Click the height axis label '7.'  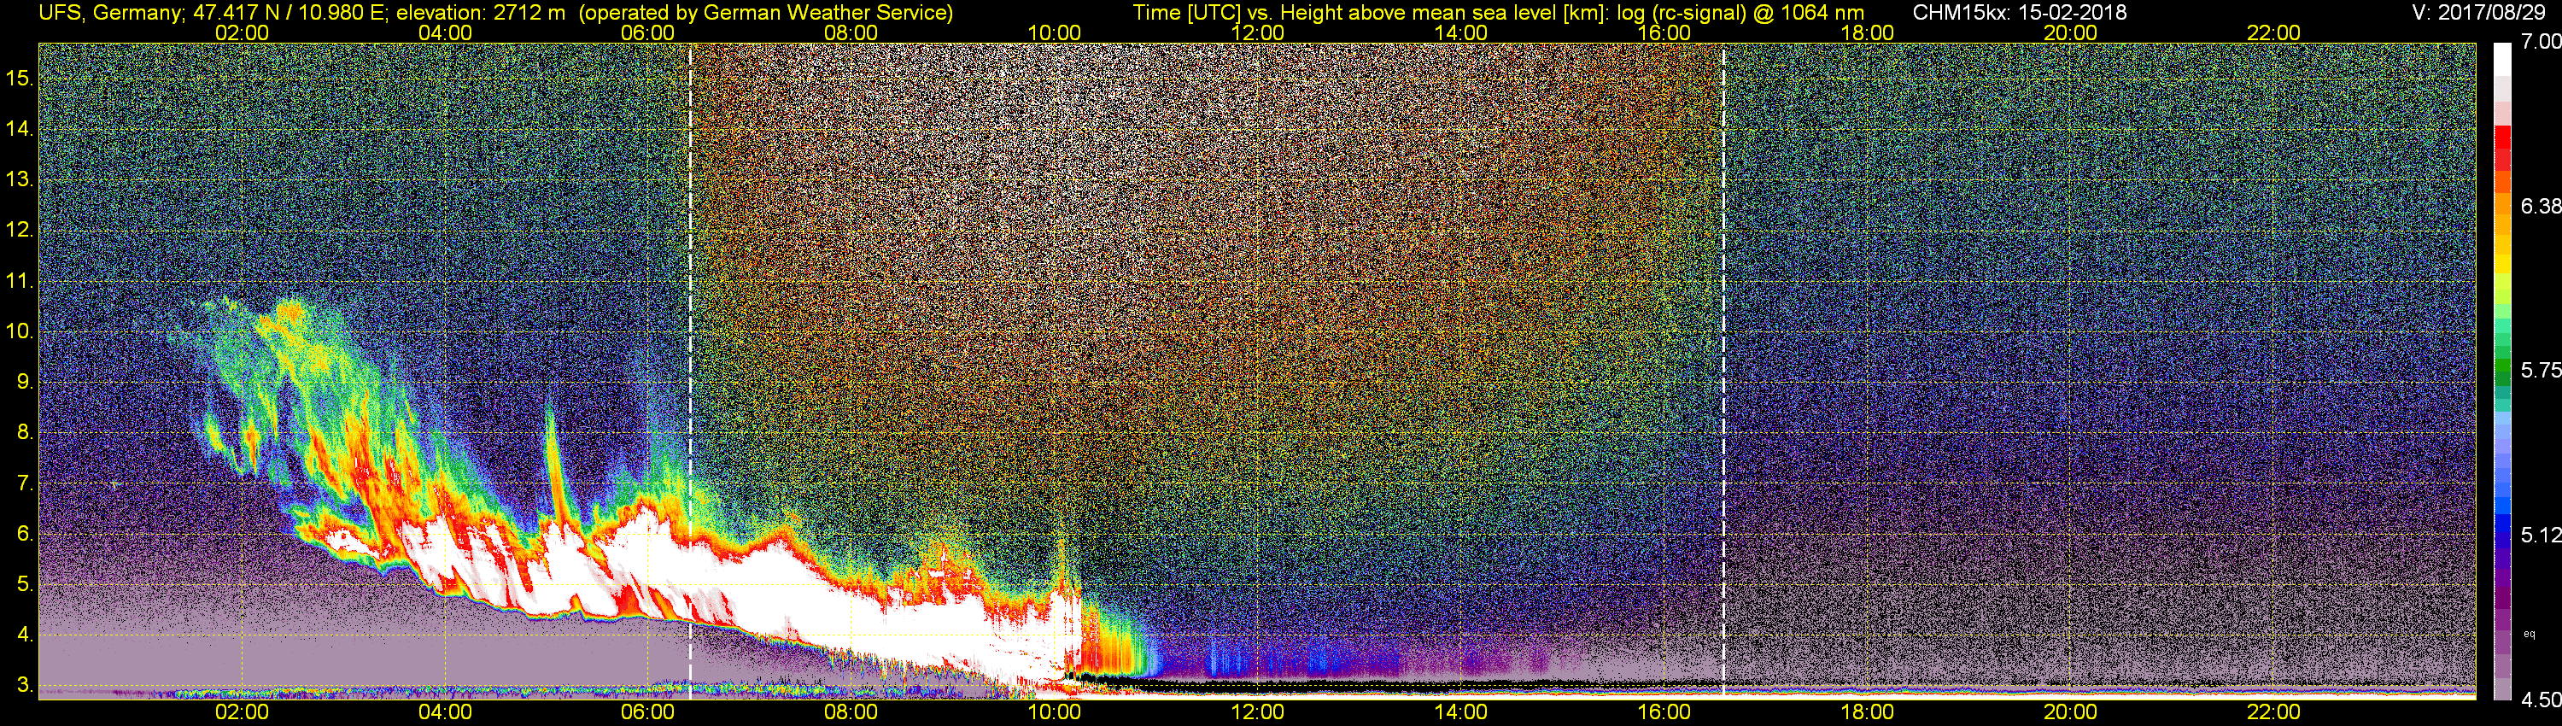tap(25, 483)
